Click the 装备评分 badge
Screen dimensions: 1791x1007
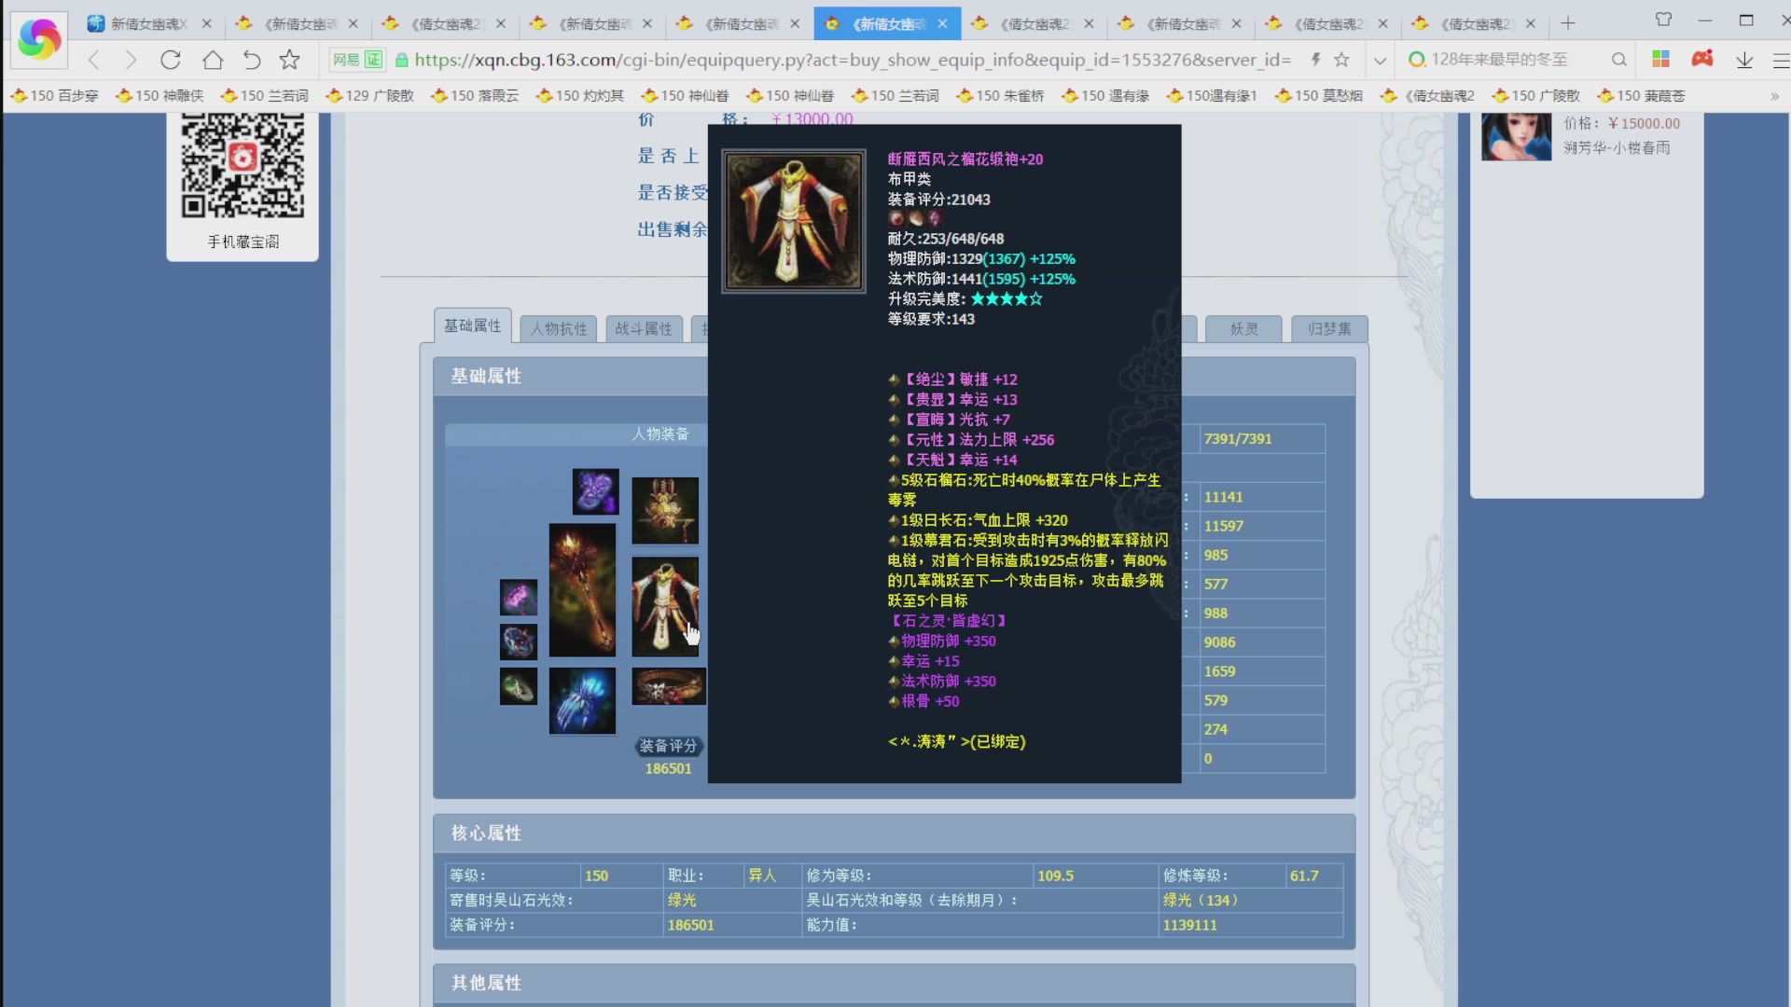668,746
